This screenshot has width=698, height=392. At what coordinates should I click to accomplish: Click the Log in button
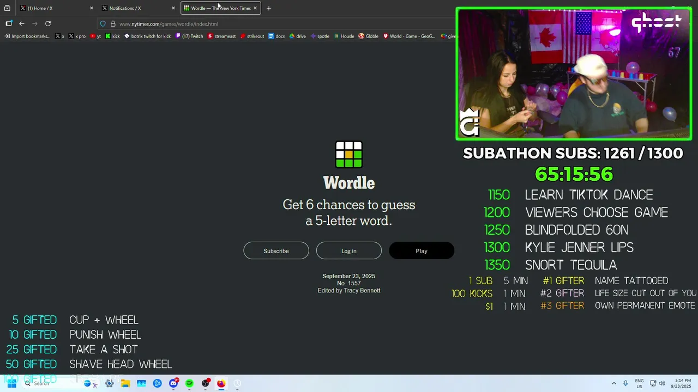click(x=349, y=250)
